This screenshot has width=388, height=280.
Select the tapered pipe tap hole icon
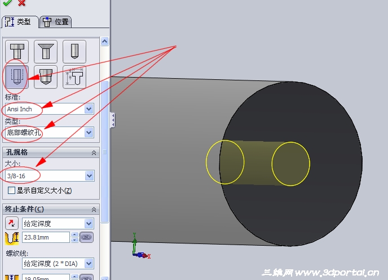coord(46,77)
